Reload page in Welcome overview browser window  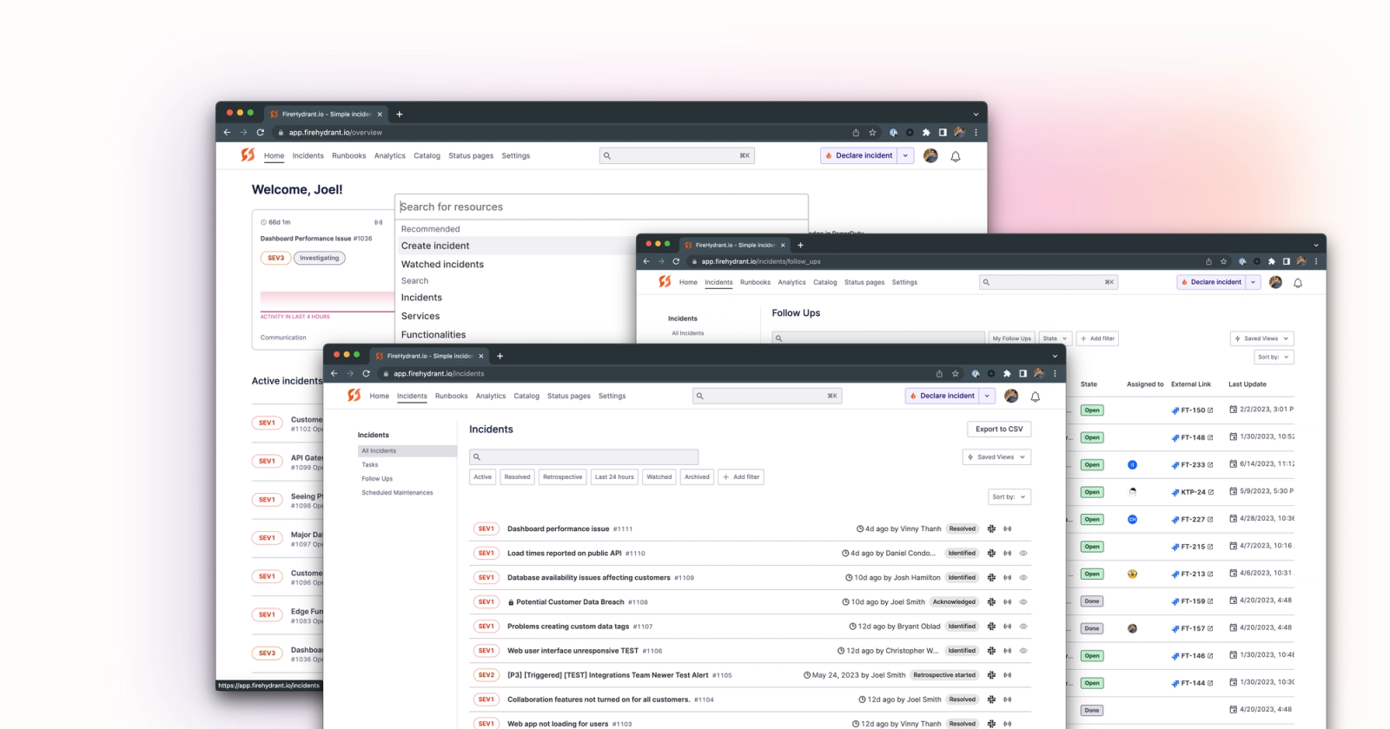[x=260, y=133]
